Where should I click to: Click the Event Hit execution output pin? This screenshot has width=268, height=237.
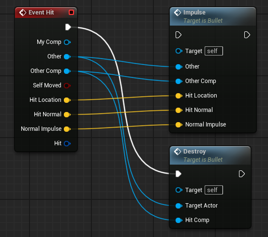click(x=68, y=27)
